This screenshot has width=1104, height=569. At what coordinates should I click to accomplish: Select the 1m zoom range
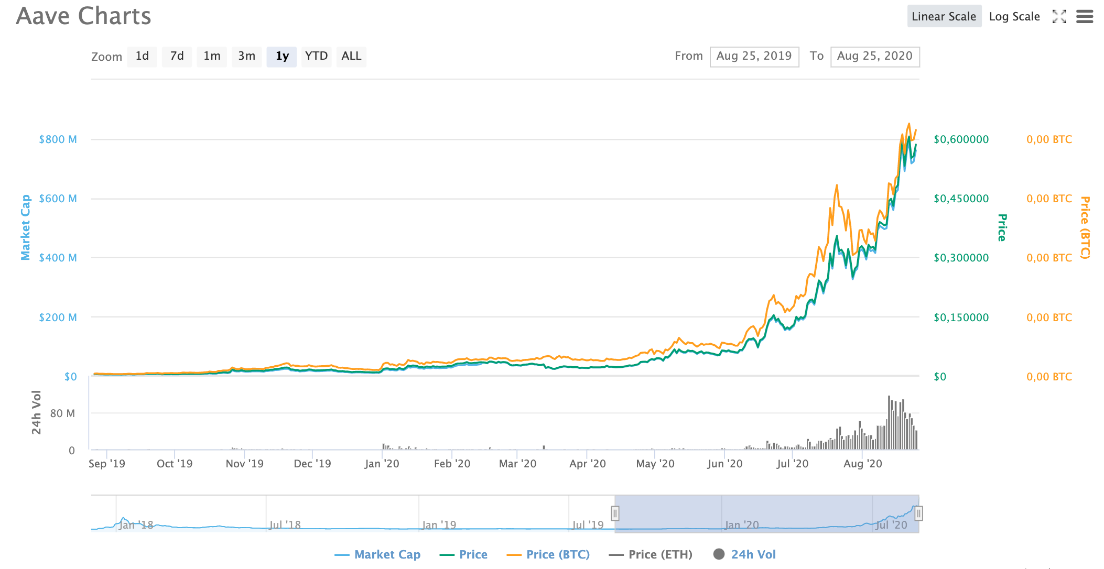(x=212, y=56)
